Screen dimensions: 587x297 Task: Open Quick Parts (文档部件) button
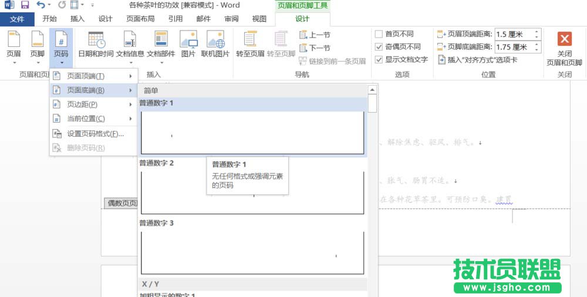coord(161,48)
